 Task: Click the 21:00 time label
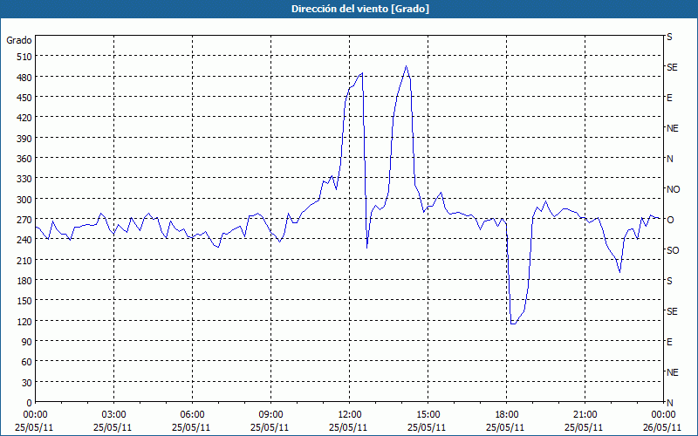click(585, 415)
